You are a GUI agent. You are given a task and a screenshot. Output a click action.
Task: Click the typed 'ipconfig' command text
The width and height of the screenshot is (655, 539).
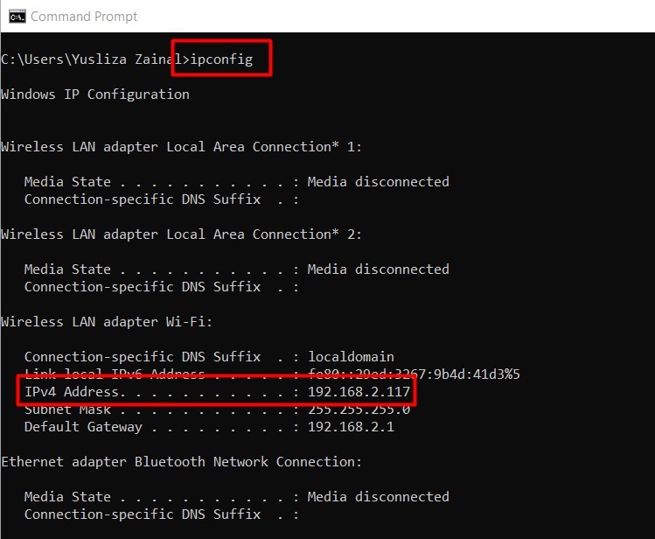point(221,59)
